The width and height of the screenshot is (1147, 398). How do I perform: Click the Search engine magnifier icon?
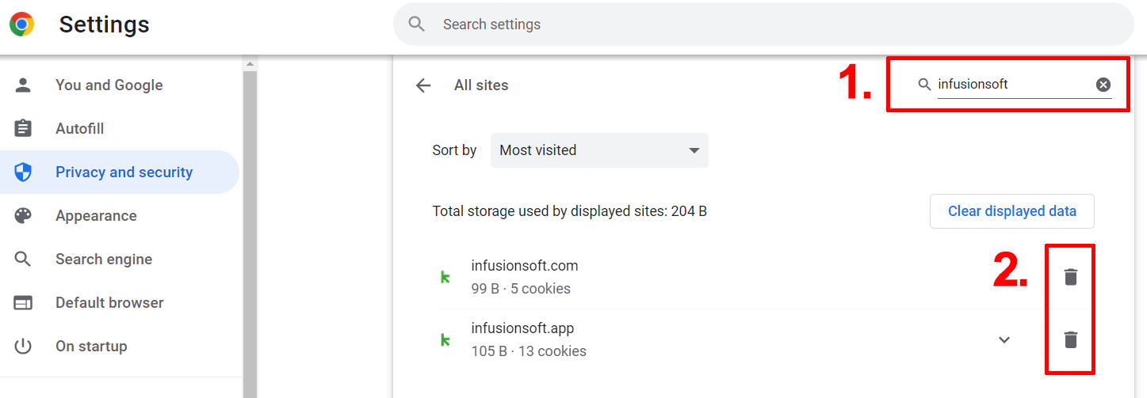pos(23,260)
